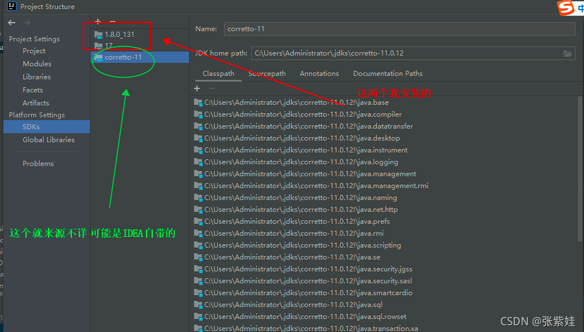584x332 pixels.
Task: Select the java.net.http classpath entry
Action: (x=296, y=210)
